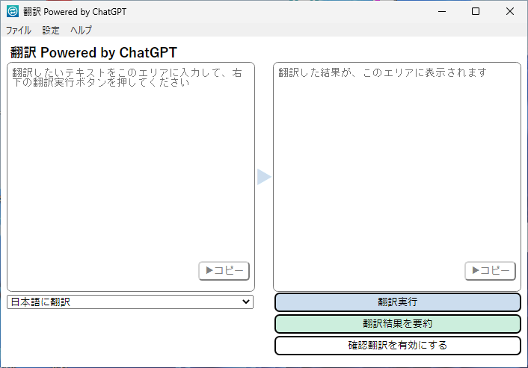Open the 設定 menu
Viewport: 528px width, 368px height.
[x=51, y=31]
